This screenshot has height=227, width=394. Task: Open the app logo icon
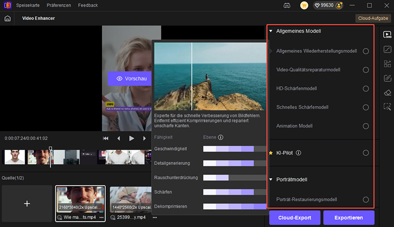pos(7,5)
